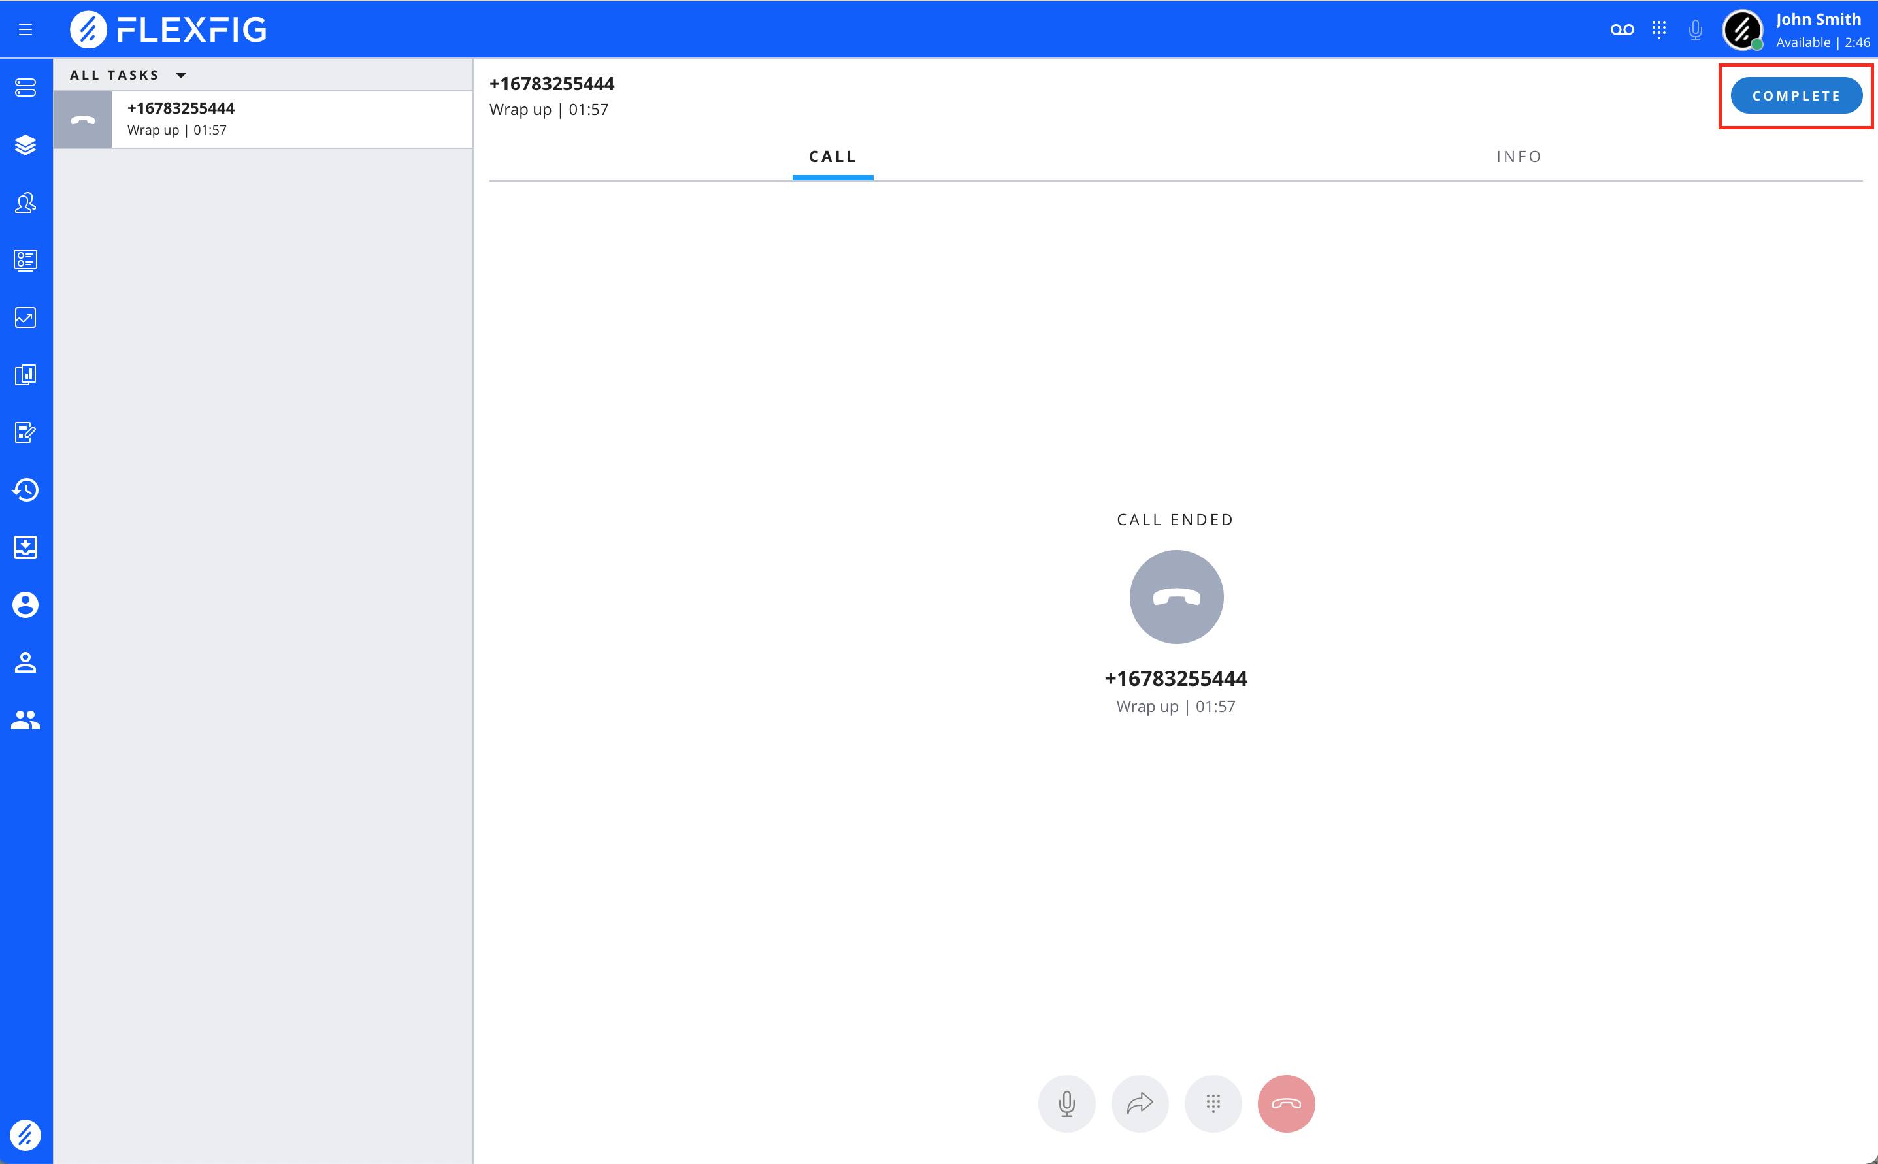Open voicemail icon in top bar
Screen dimensions: 1878x1164
[x=1622, y=29]
